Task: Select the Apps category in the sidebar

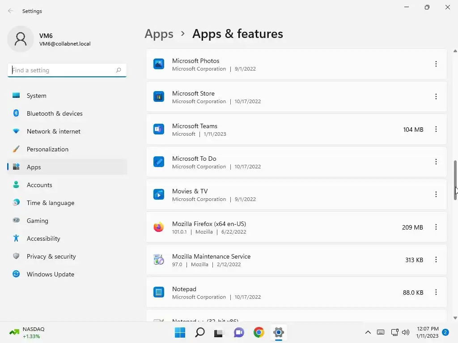Action: tap(67, 167)
